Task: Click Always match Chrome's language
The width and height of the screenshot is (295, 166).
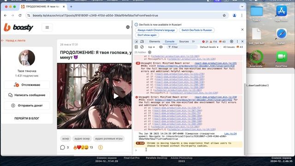Action: [x=156, y=30]
